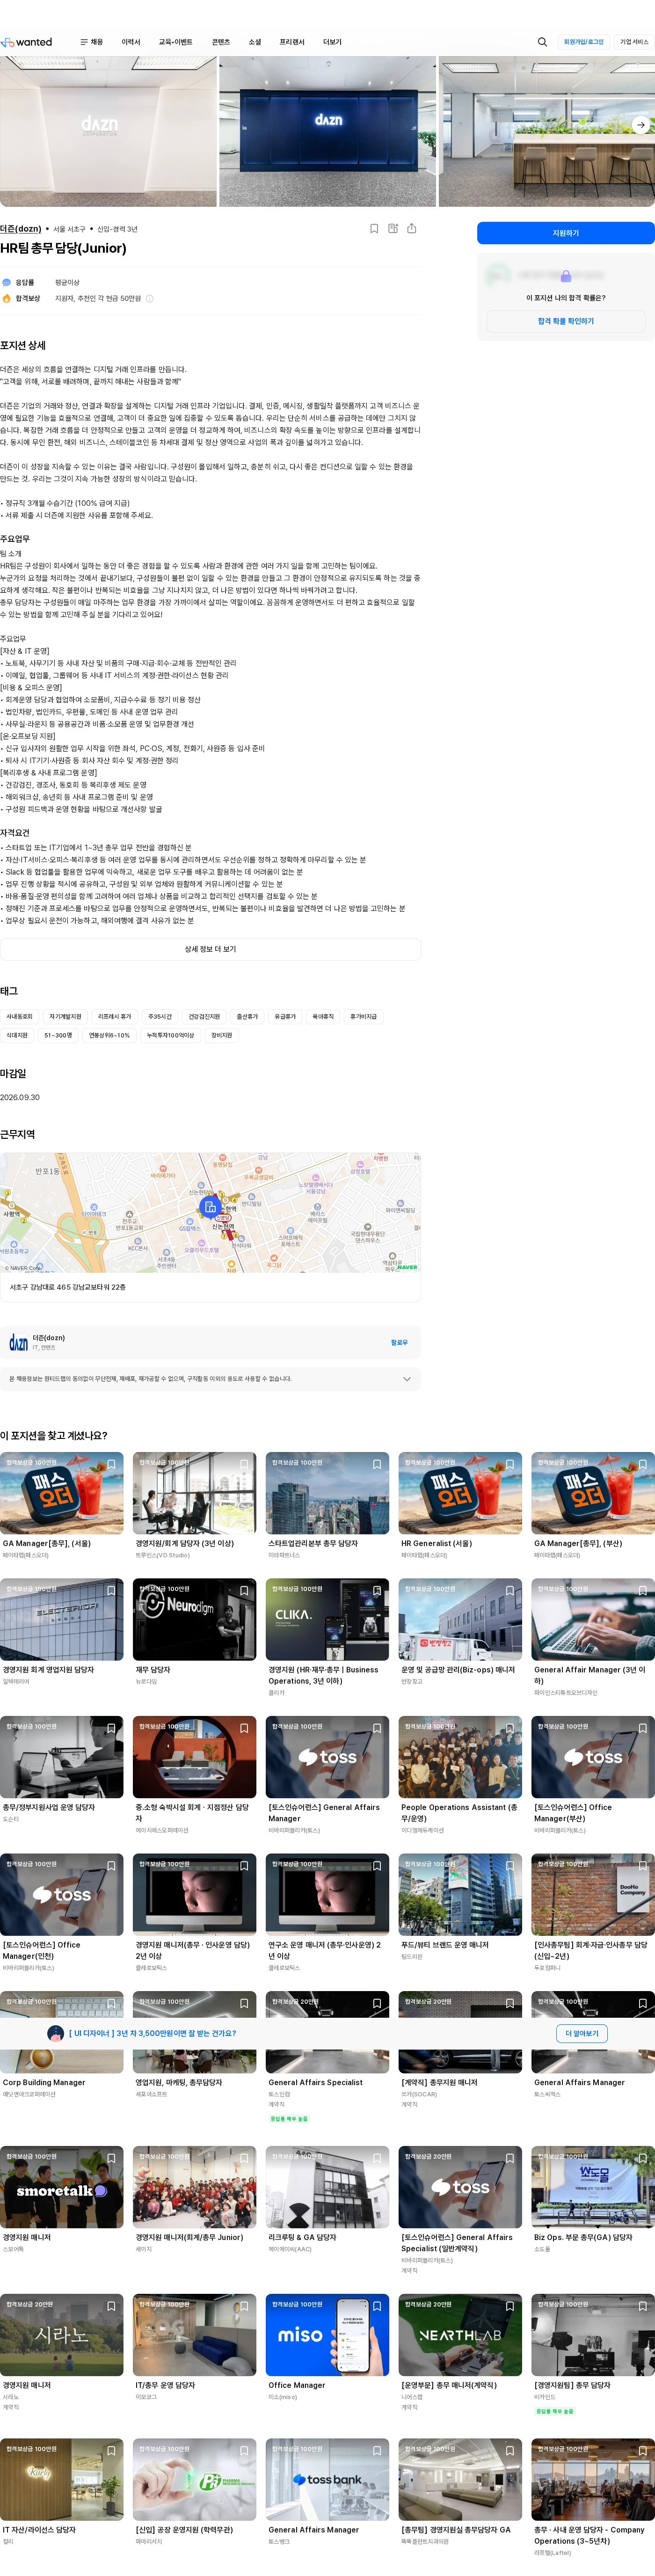Show next office photo with arrow button
655x2576 pixels.
pos(640,125)
